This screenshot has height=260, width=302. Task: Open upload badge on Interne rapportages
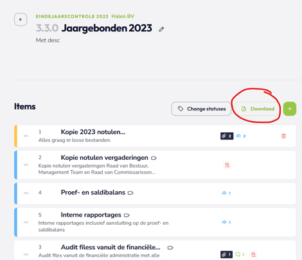(227, 222)
